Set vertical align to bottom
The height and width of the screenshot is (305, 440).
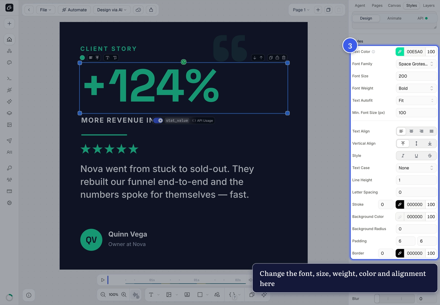click(430, 143)
